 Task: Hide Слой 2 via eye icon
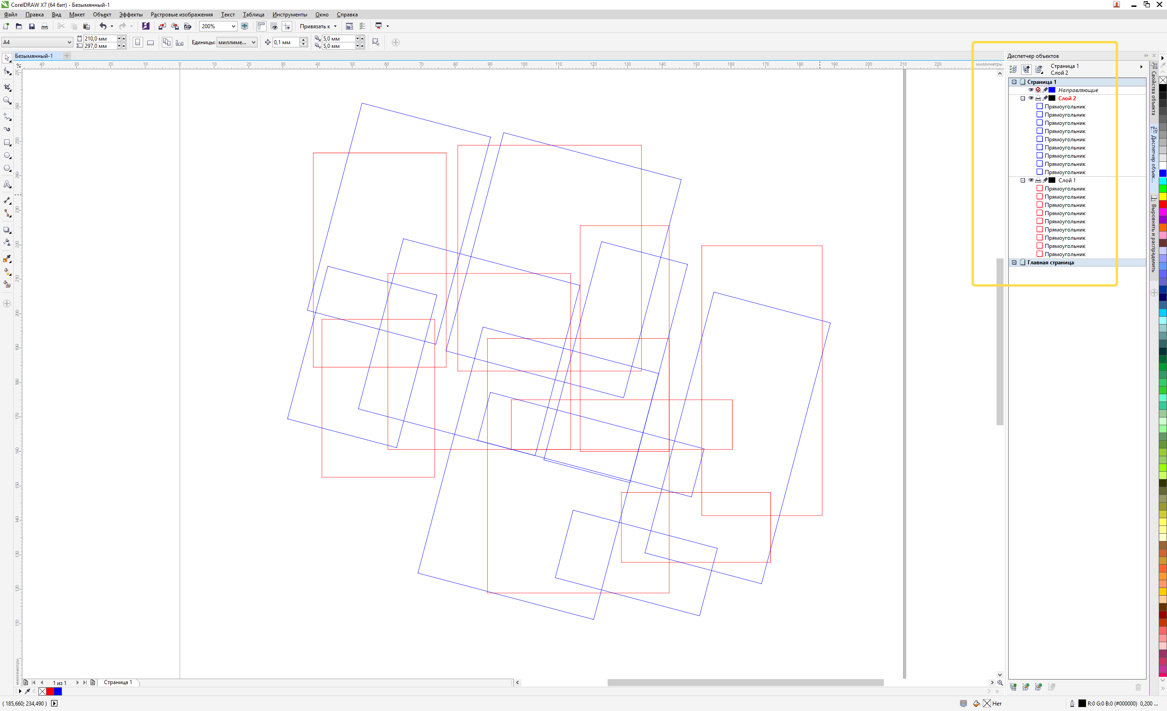[x=1031, y=98]
